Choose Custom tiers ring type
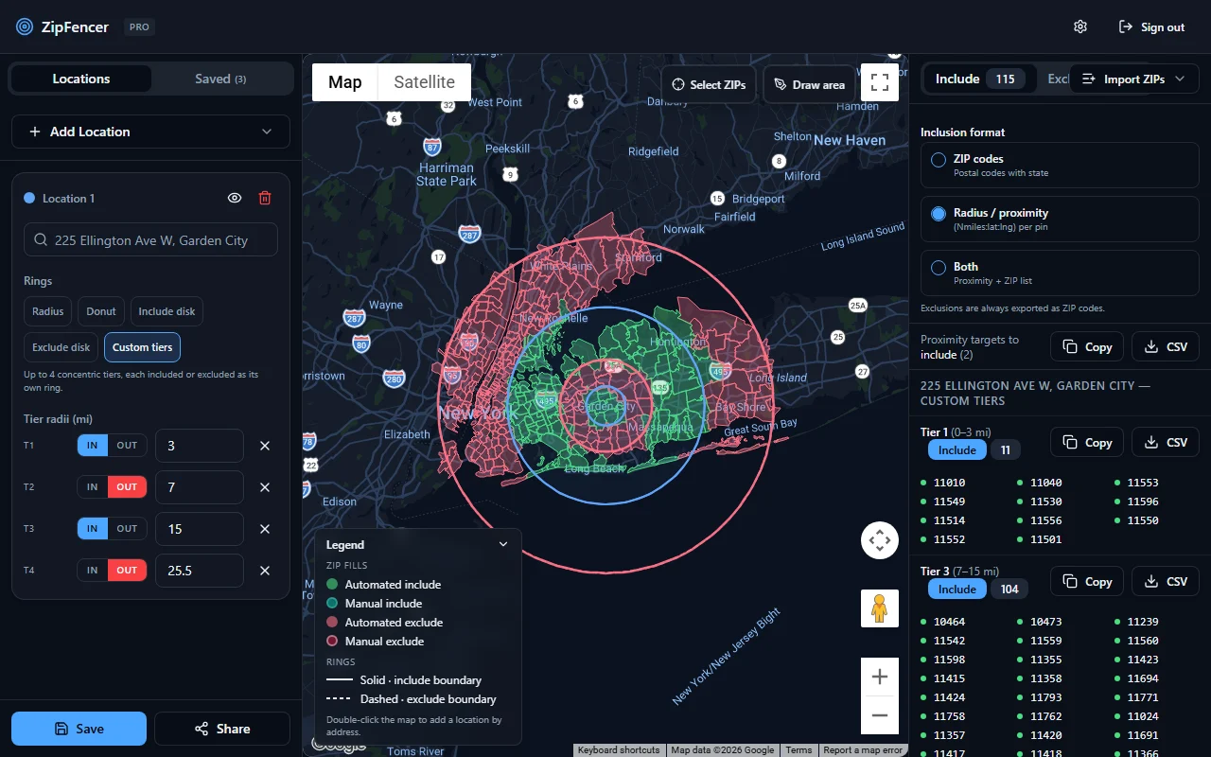 tap(142, 347)
